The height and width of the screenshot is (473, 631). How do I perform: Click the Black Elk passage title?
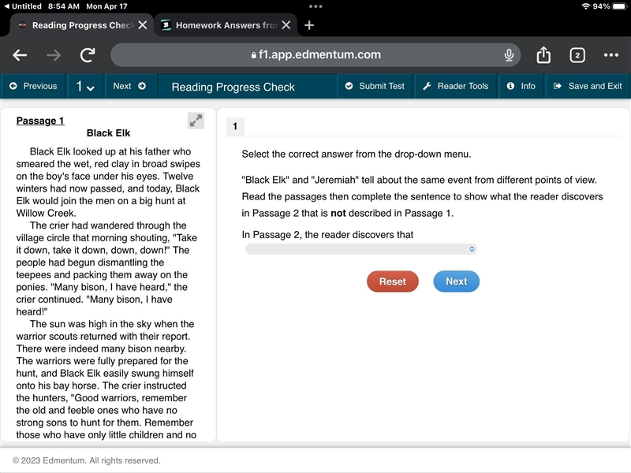pyautogui.click(x=108, y=133)
